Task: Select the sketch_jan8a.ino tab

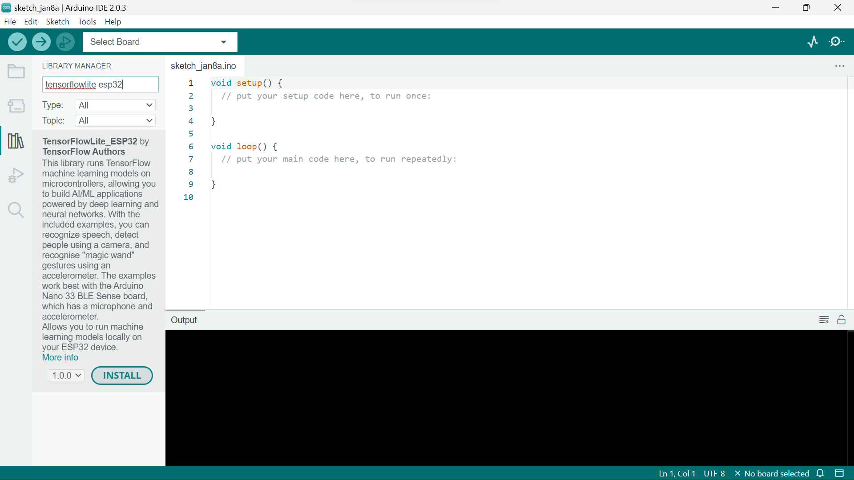Action: [x=203, y=66]
